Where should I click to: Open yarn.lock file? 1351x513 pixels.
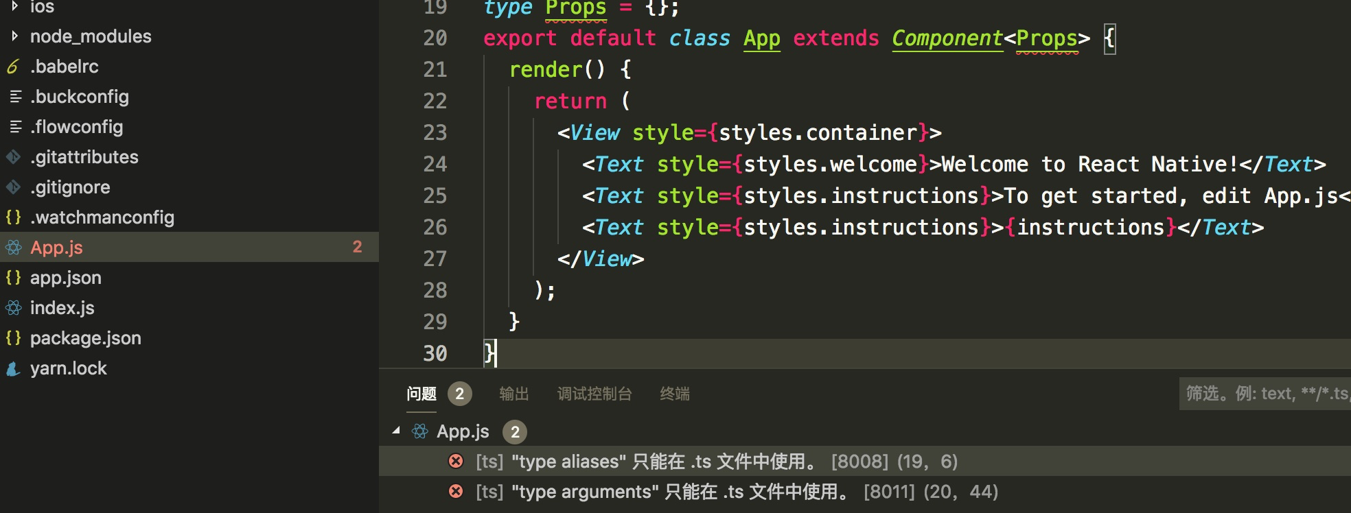pos(69,368)
